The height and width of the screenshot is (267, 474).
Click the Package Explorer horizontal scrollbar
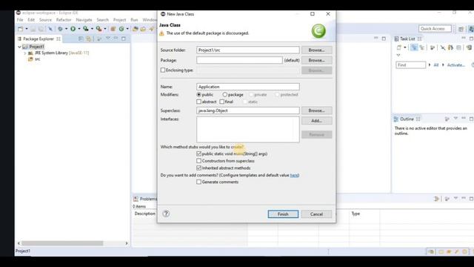point(62,243)
